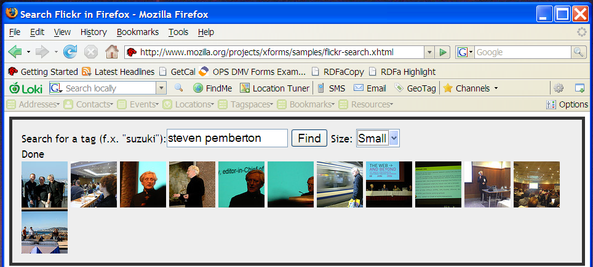Click the tag search field with steven pemberton
Viewport: 593px width, 267px height.
[227, 138]
